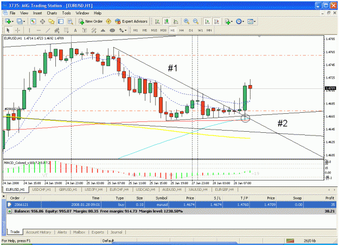The height and width of the screenshot is (245, 339).
Task: Close the Terminal panel with its x
Action: (x=4, y=196)
